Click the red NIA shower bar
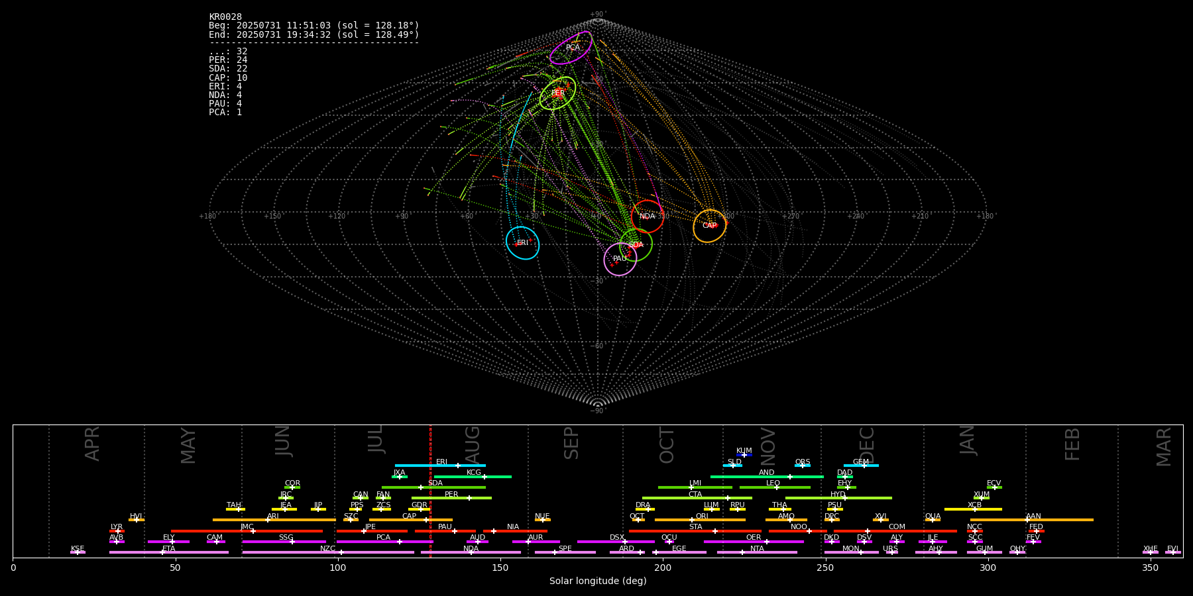 tap(515, 531)
